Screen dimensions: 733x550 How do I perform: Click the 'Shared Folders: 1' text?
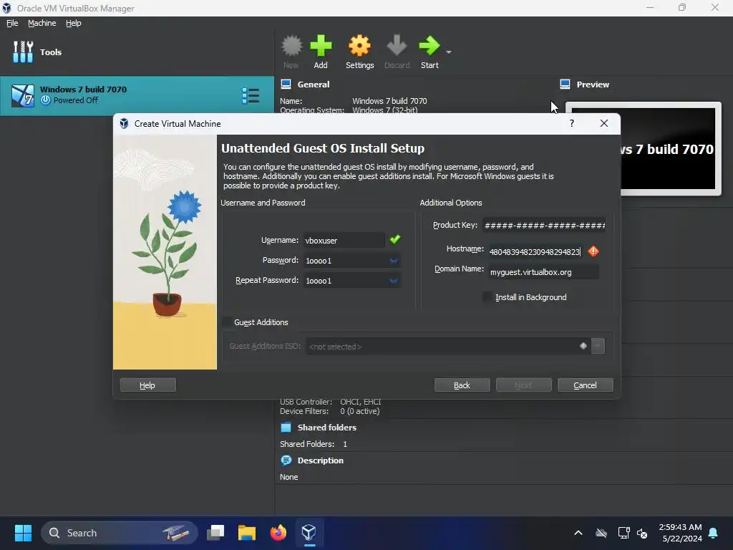(x=314, y=444)
